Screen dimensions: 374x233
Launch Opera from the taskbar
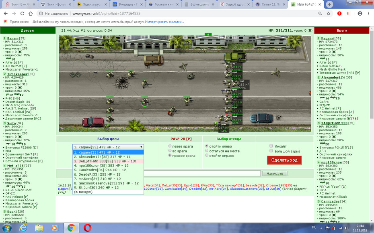click(x=88, y=228)
